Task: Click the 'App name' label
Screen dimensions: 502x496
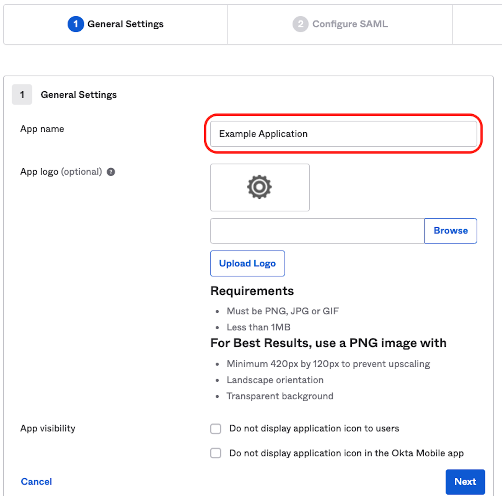Action: [x=42, y=129]
